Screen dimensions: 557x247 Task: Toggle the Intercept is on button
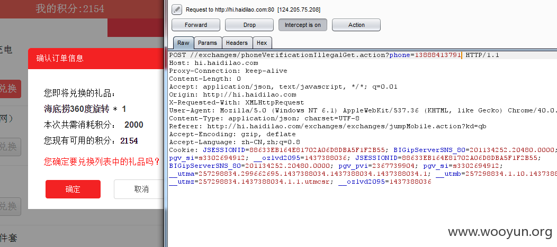click(303, 25)
